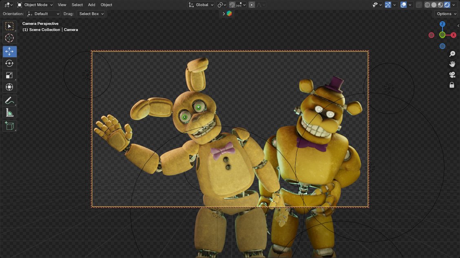Select the Add Cube tool
This screenshot has height=258, width=460.
click(x=9, y=126)
